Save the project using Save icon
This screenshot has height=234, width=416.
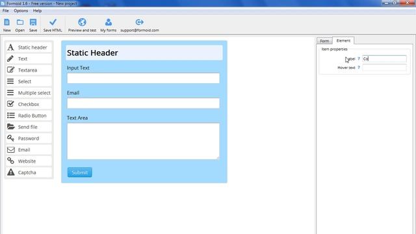tap(33, 22)
